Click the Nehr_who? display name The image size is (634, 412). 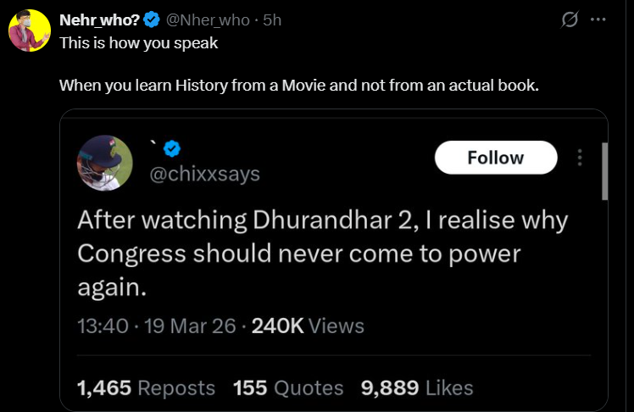click(x=99, y=19)
